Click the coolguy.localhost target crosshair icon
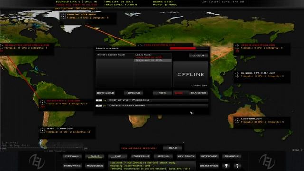304x171 pixels. (63, 16)
